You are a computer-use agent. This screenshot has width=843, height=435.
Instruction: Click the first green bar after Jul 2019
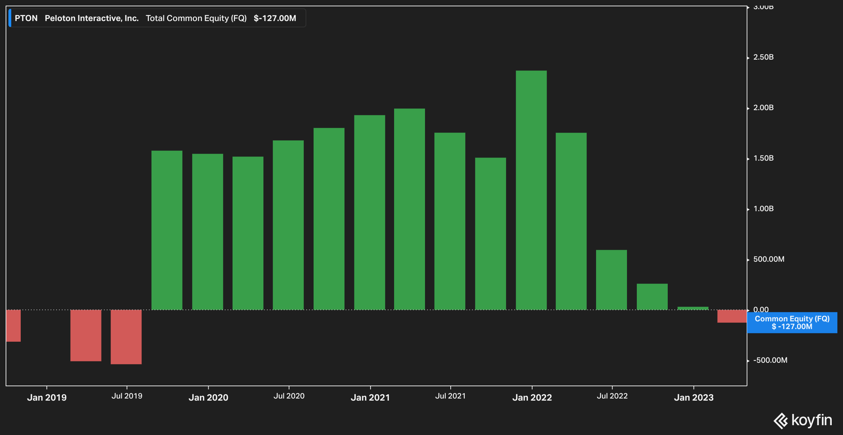click(167, 230)
